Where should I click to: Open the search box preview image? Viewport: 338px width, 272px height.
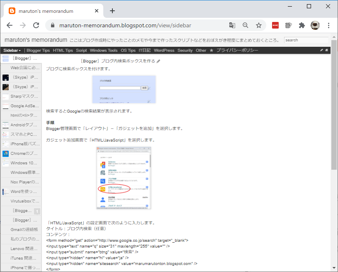pos(124,89)
